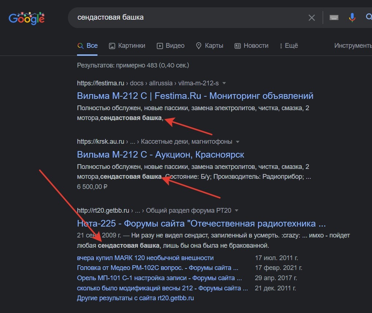Clear the search query with X icon
Screen dimensions: 372x313
311,18
